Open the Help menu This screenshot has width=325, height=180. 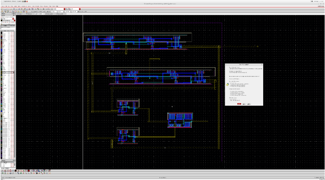(x=57, y=6)
